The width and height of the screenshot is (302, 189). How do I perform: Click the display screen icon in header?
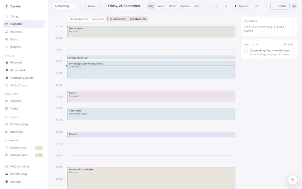click(256, 6)
